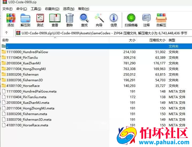
Task: Click the 解压到 (Extract to) toolbar icon
Action: (x=25, y=18)
